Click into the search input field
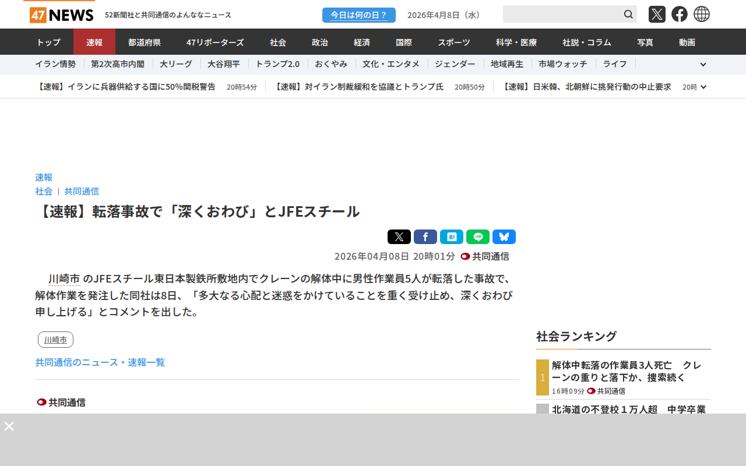This screenshot has width=746, height=466. point(562,14)
